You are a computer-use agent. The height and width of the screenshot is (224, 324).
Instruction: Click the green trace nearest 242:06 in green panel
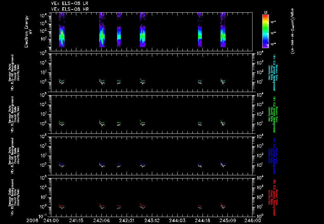pyautogui.click(x=102, y=122)
